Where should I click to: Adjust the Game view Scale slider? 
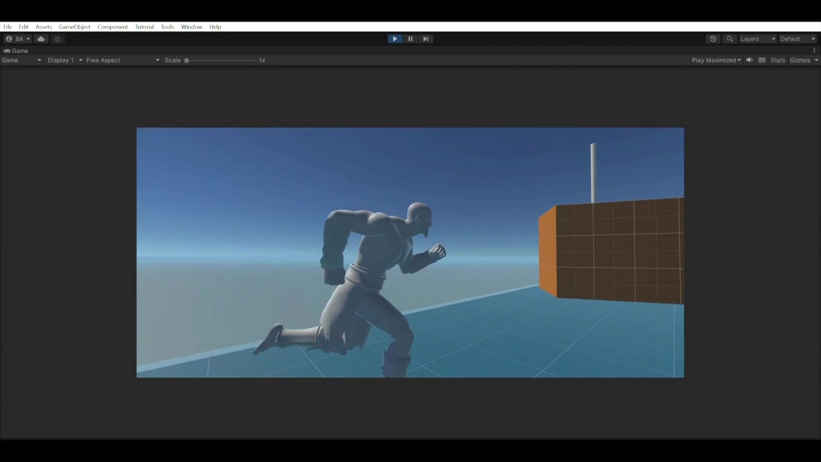(x=186, y=60)
